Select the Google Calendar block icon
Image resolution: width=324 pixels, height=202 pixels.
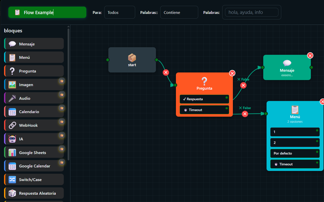click(12, 166)
